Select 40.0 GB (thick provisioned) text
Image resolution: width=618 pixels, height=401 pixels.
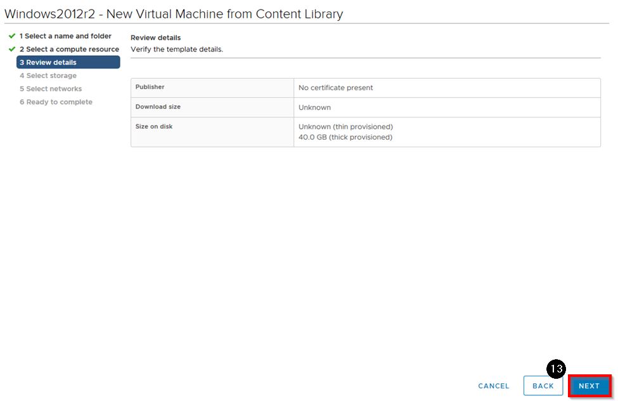tap(345, 137)
